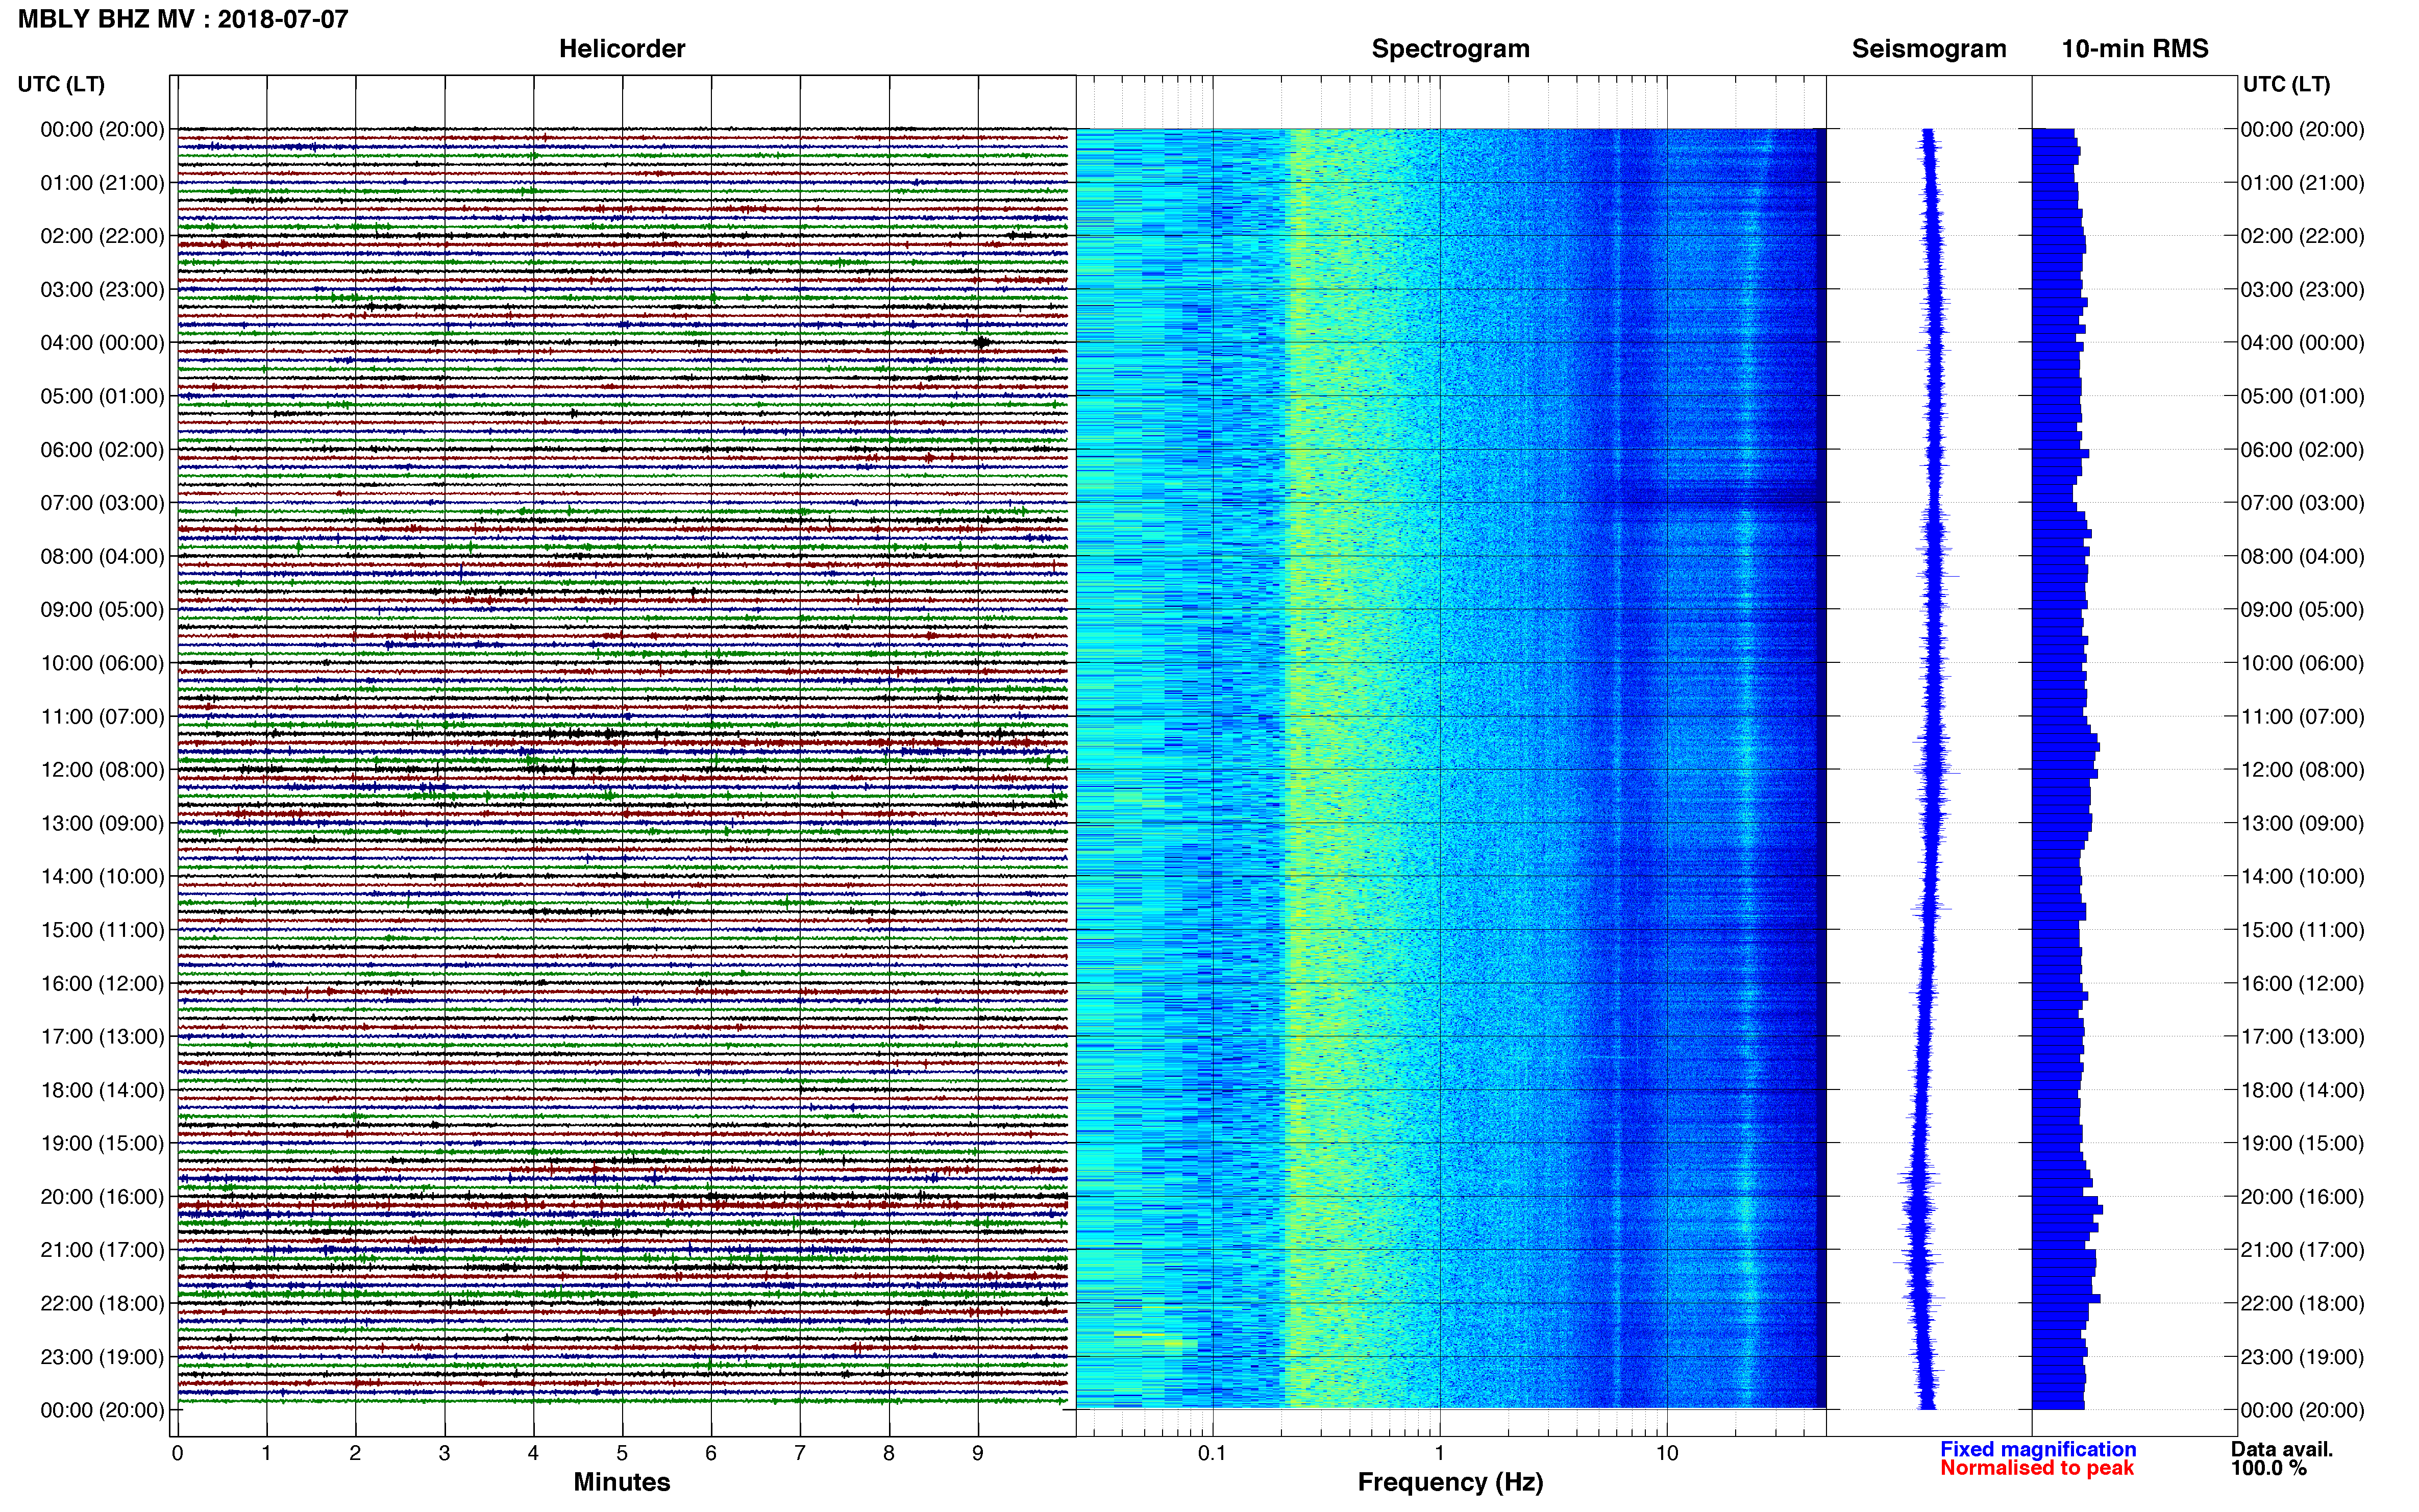The height and width of the screenshot is (1512, 2419).
Task: Click the title 'MBLY BHZ MV : 2018-07-07'
Action: (183, 19)
